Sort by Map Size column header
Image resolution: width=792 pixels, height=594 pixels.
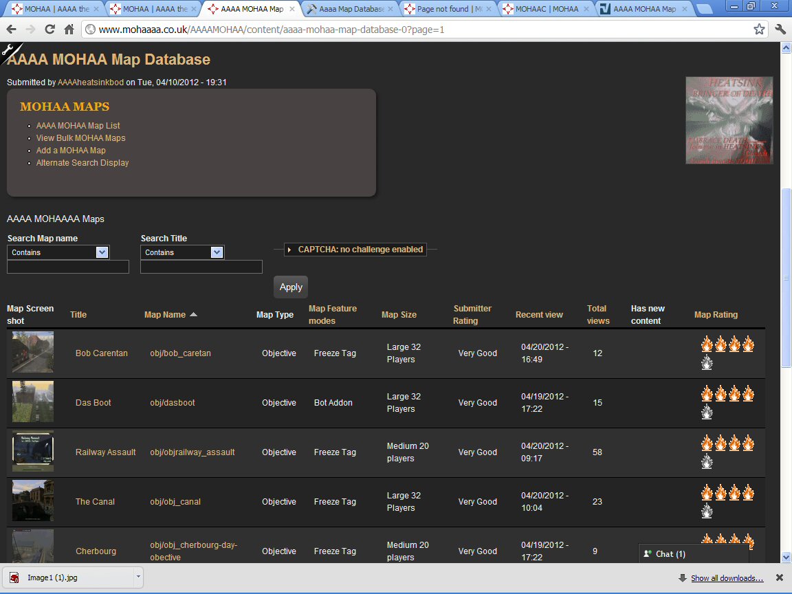399,315
